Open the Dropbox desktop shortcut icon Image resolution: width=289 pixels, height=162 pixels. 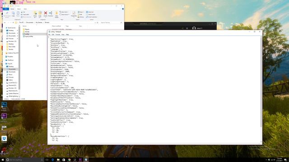tap(4, 139)
